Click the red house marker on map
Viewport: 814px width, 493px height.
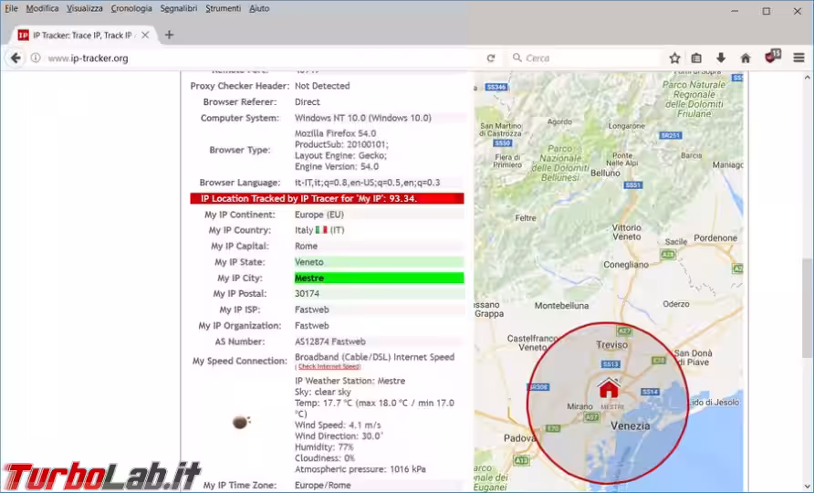pyautogui.click(x=609, y=388)
